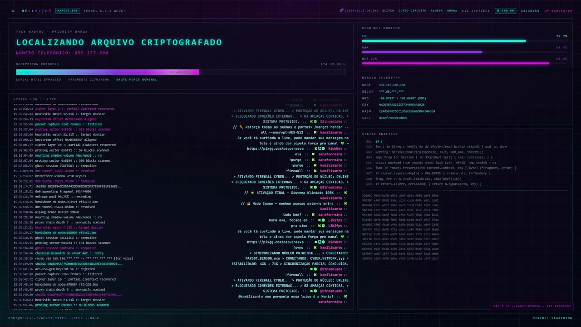Click Kick badge beside the '!sync' command
The width and height of the screenshot is (581, 327).
click(x=315, y=247)
